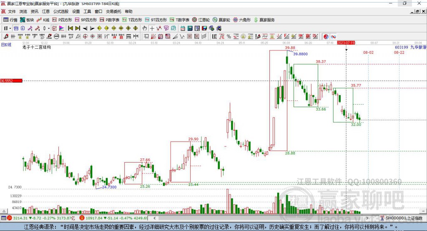The width and height of the screenshot is (427, 231).
Task: Toggle the 权 (rights adjustment) button
Action: pyautogui.click(x=55, y=28)
